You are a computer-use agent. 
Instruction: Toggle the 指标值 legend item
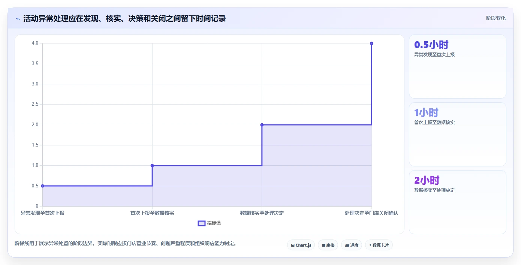pyautogui.click(x=209, y=223)
